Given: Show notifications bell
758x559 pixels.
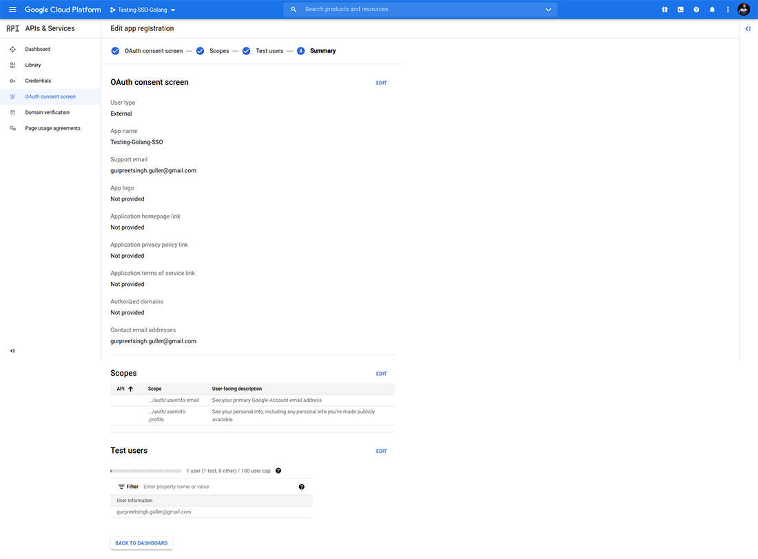Looking at the screenshot, I should pyautogui.click(x=712, y=10).
